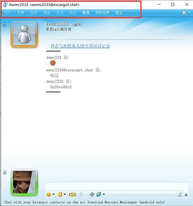Click the voice clip speech icon
The height and width of the screenshot is (206, 193).
(x=81, y=194)
